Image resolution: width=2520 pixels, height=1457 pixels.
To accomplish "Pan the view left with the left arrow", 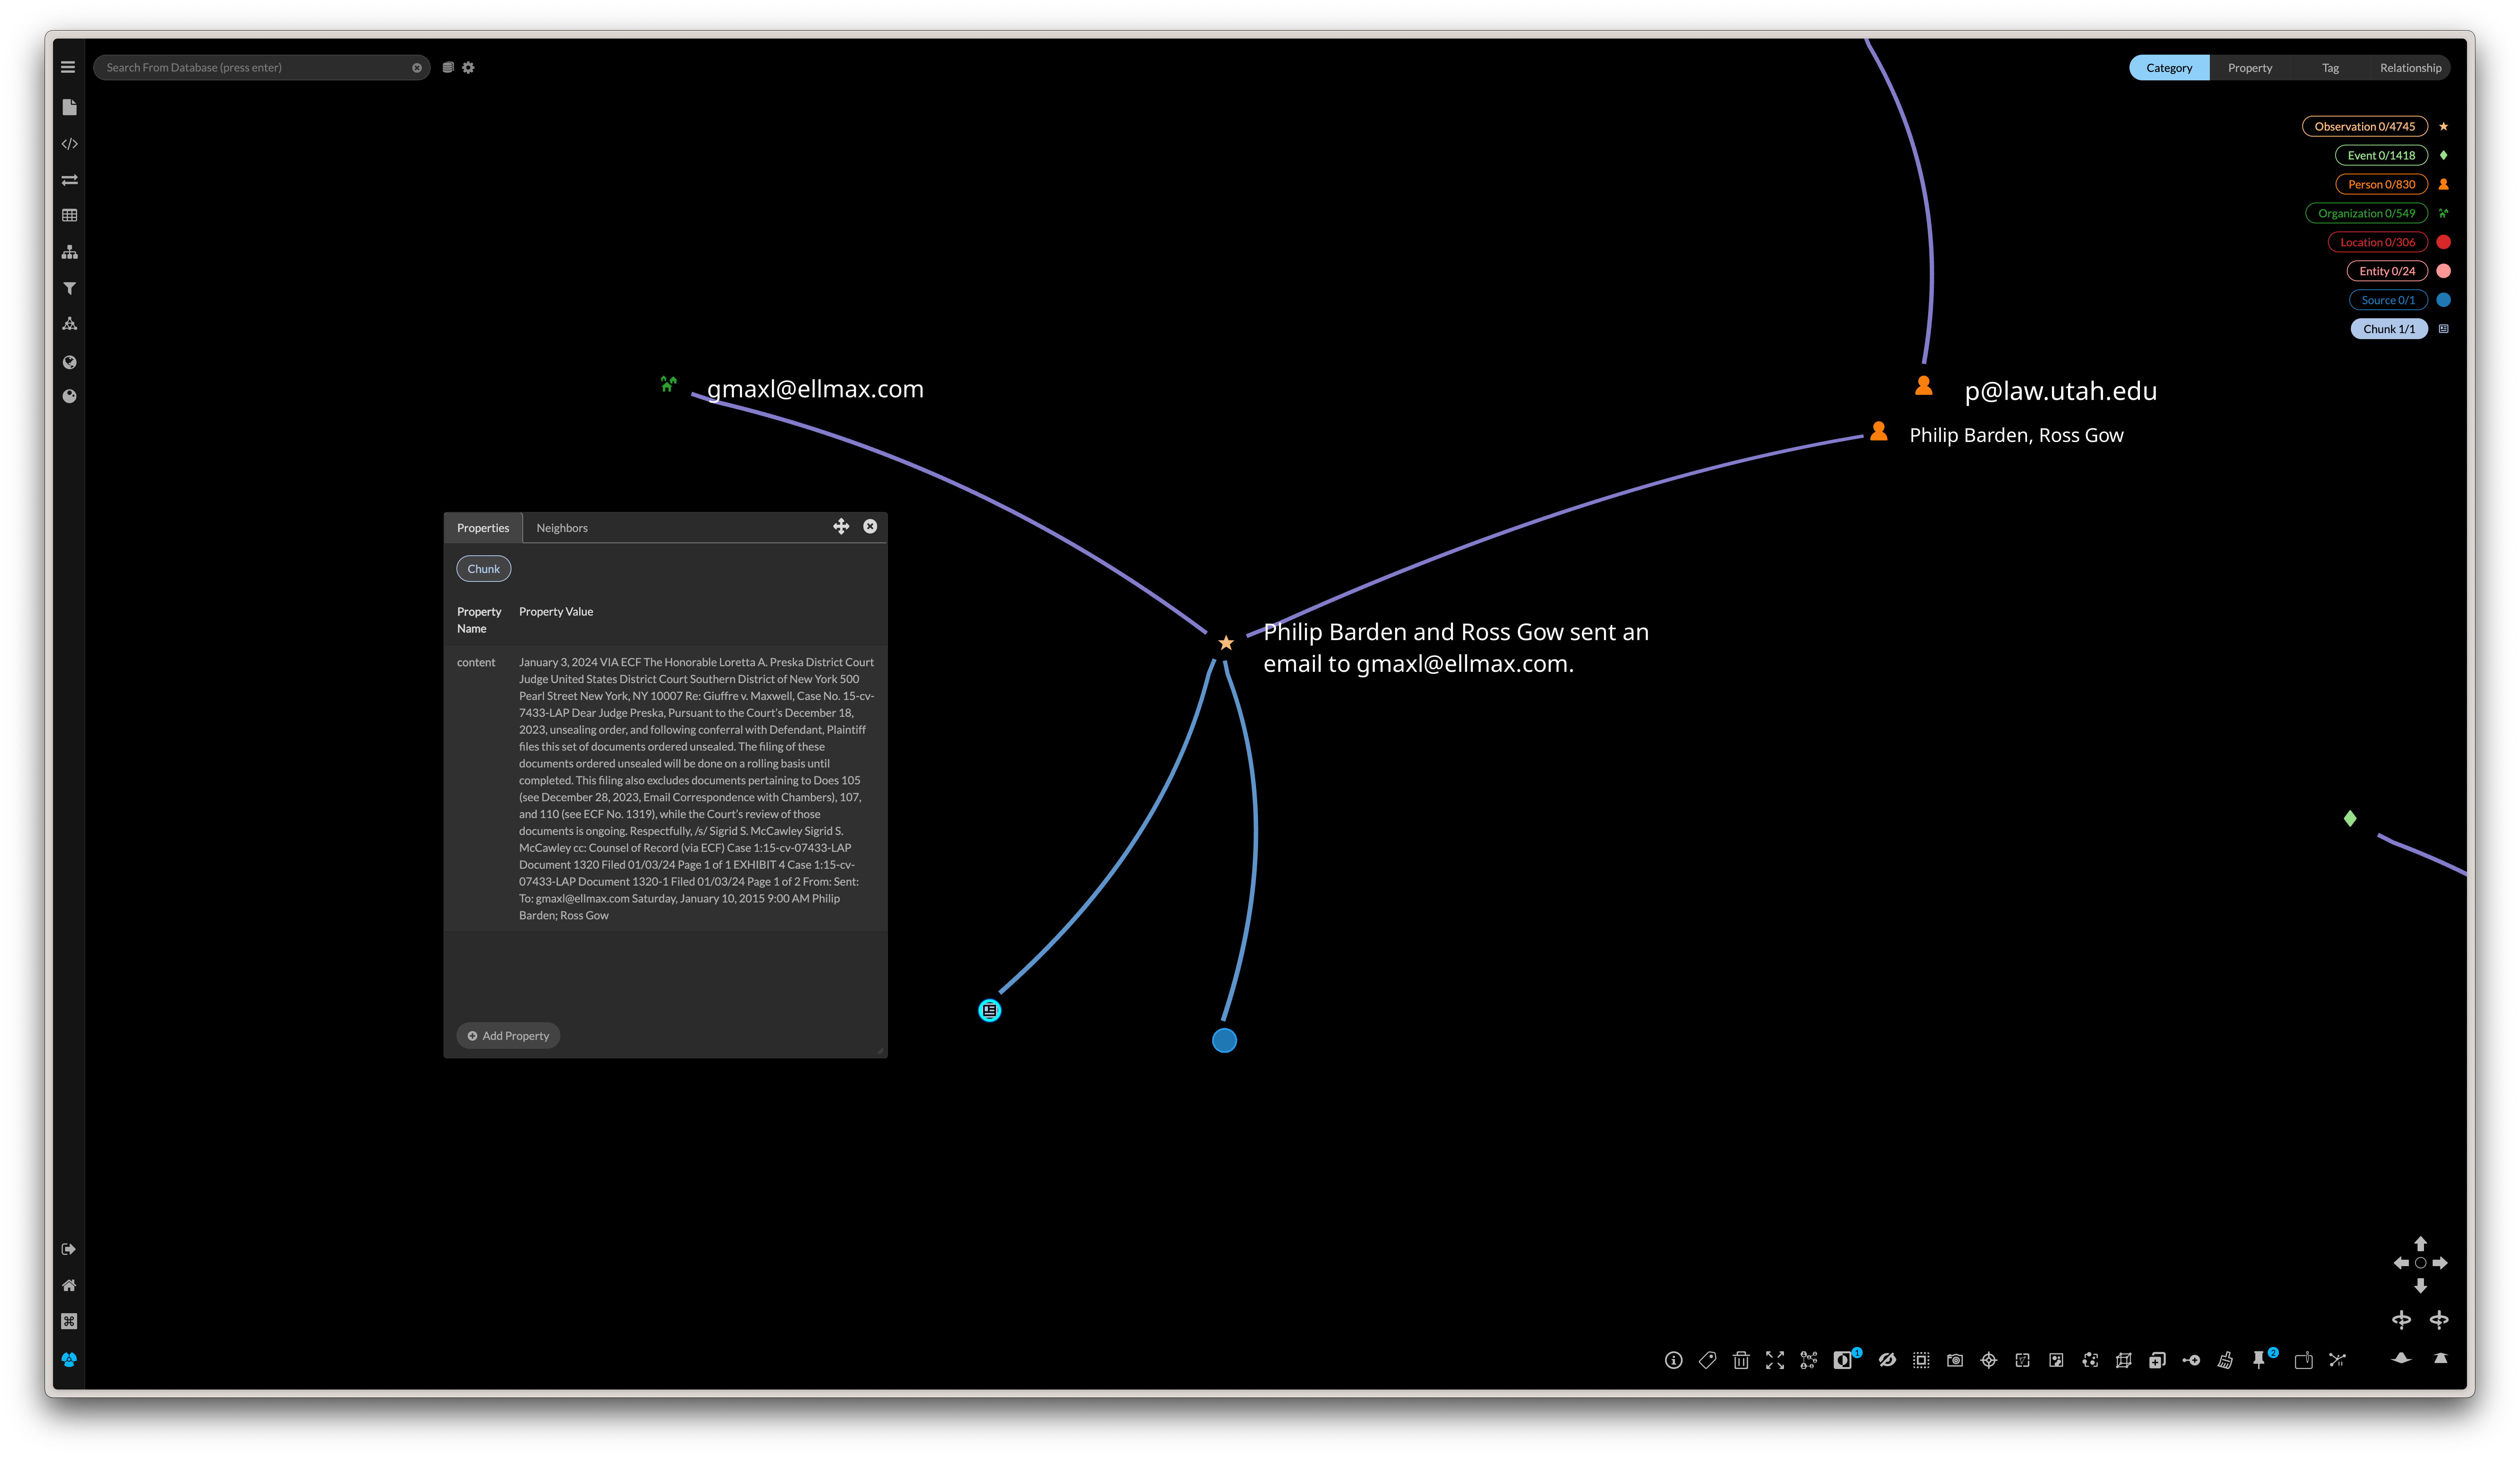I will coord(2401,1263).
